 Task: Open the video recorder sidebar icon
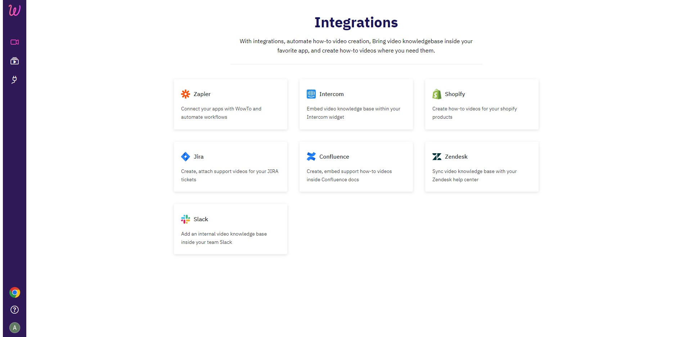14,42
